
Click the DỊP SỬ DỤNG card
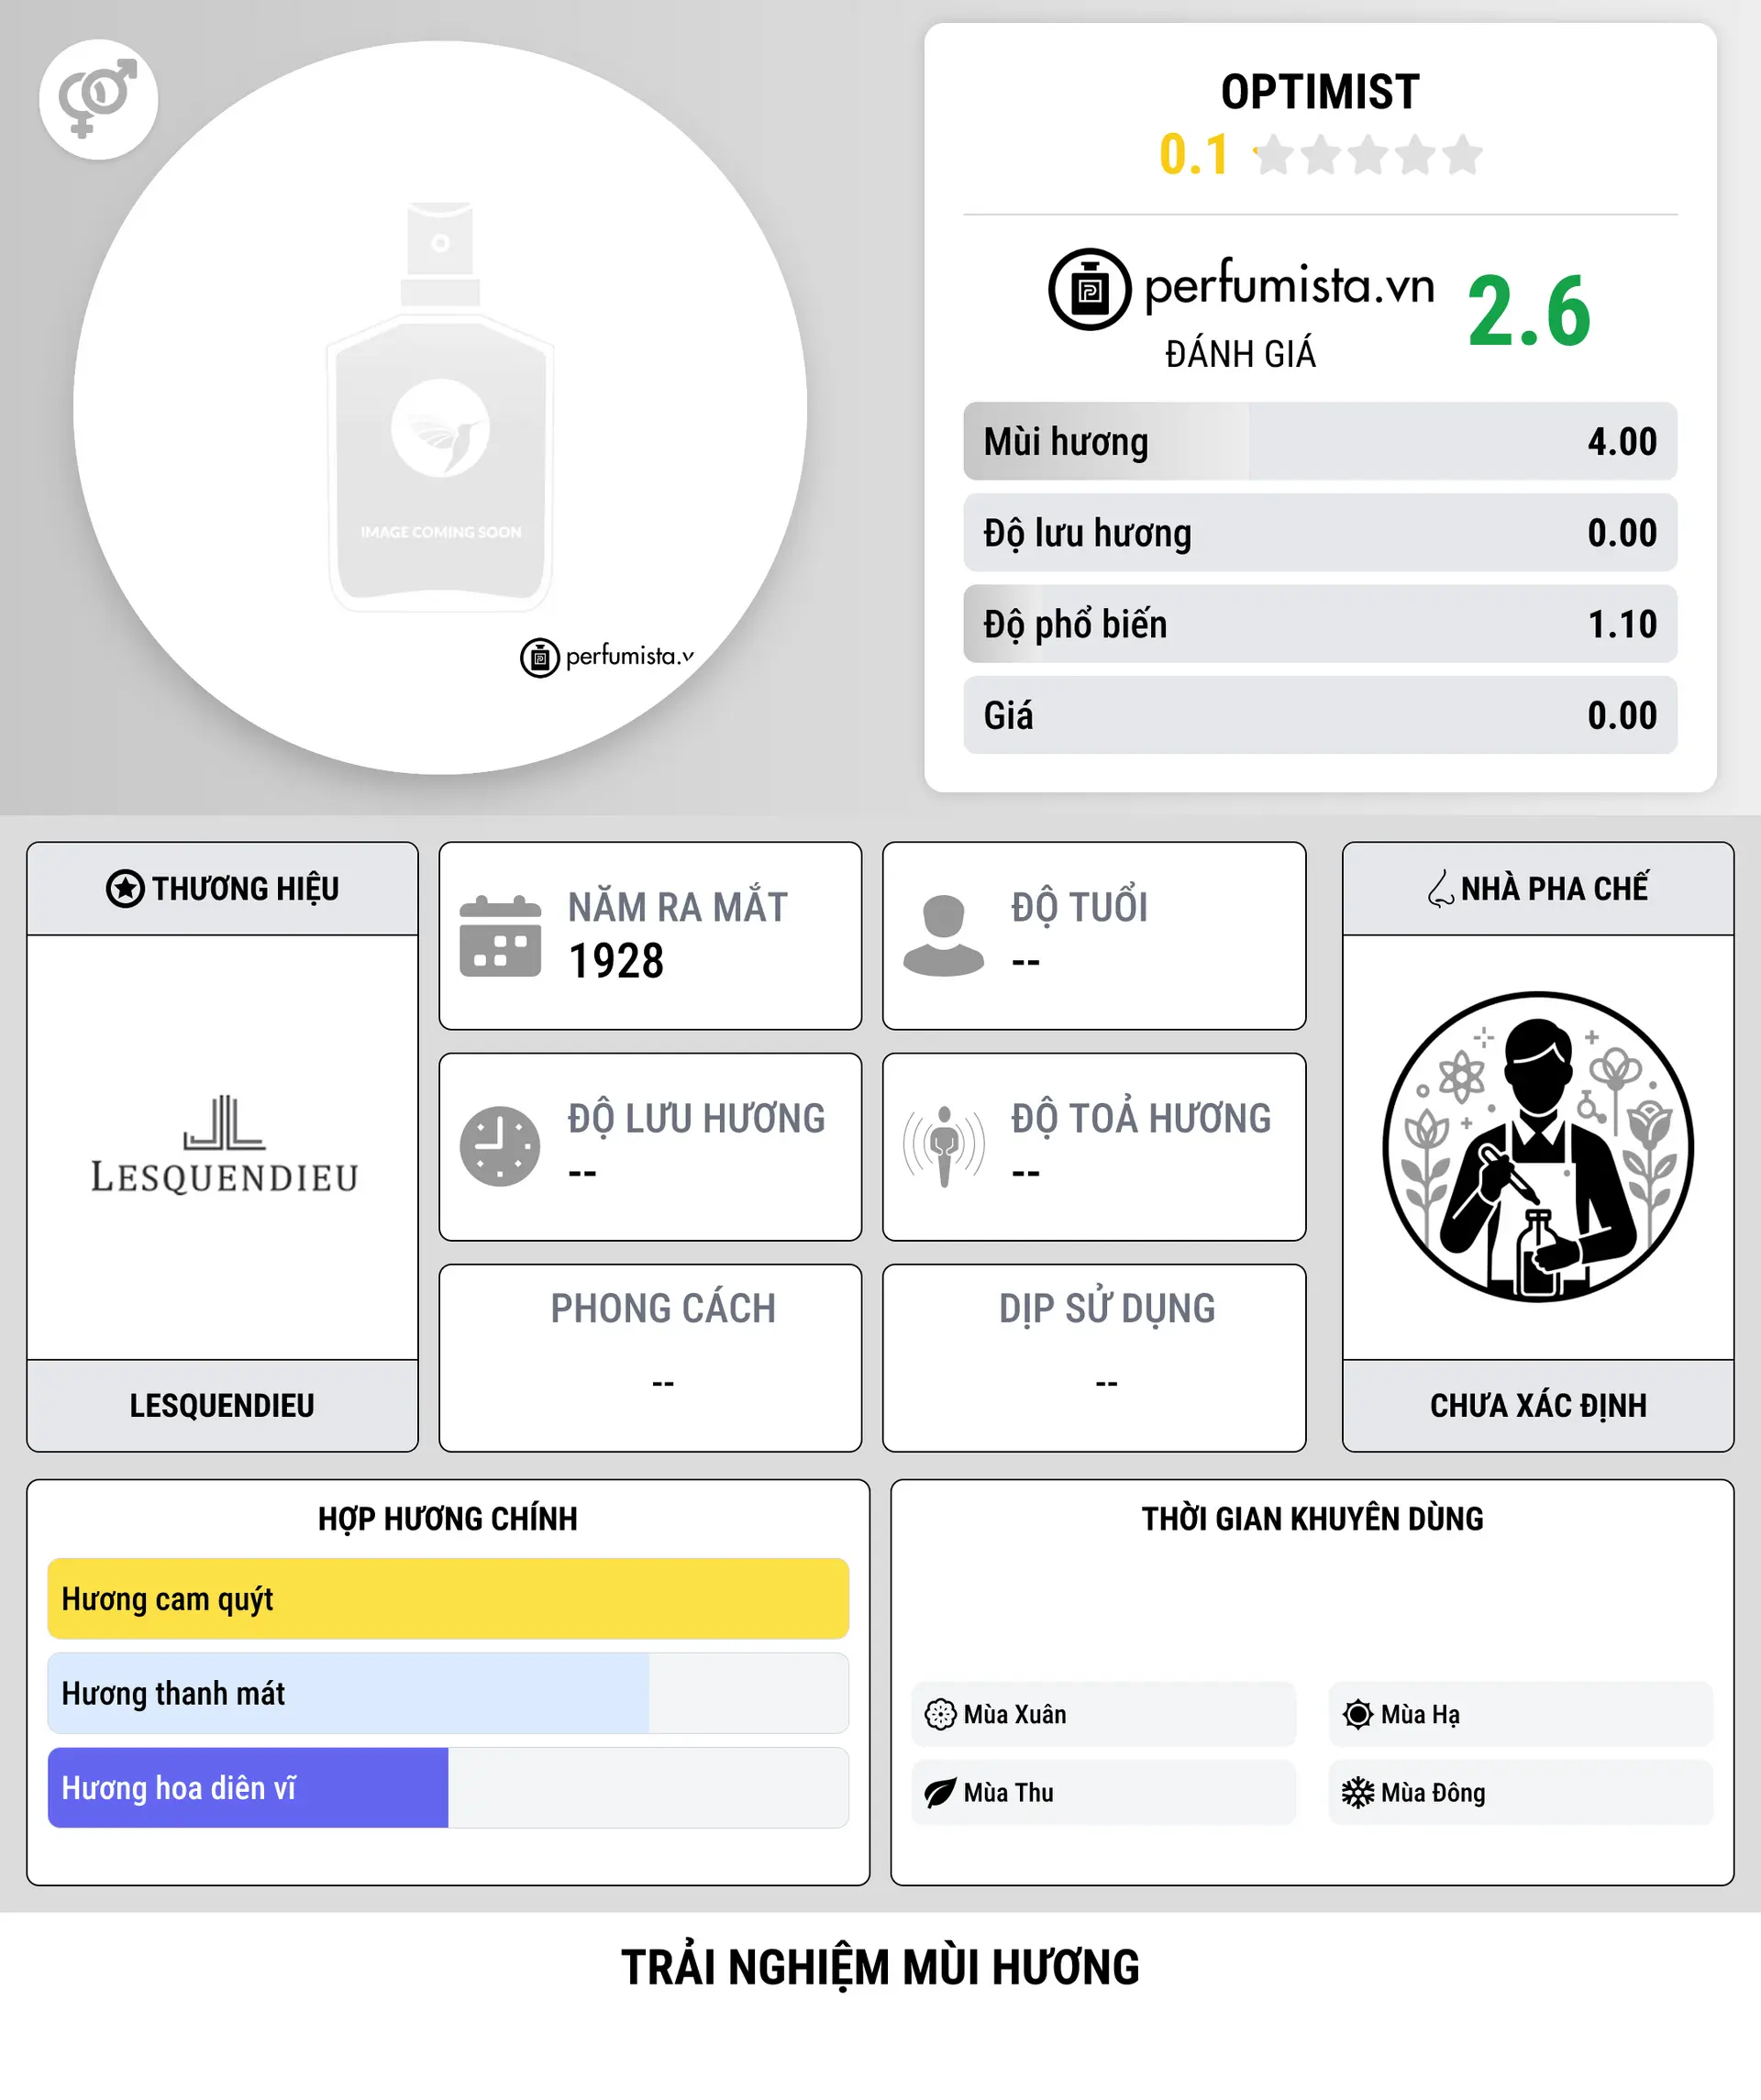tap(1094, 1357)
